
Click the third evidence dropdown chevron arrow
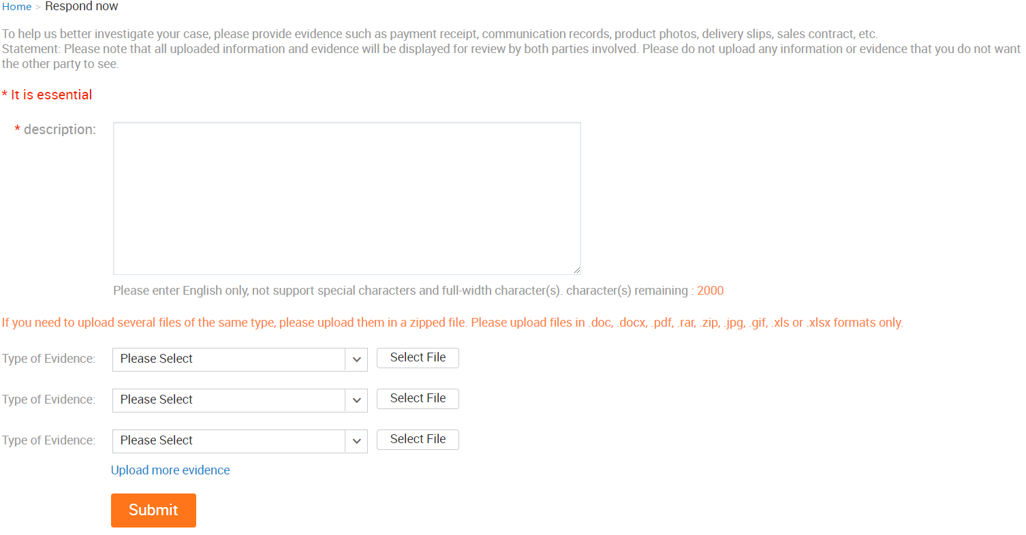pos(356,441)
